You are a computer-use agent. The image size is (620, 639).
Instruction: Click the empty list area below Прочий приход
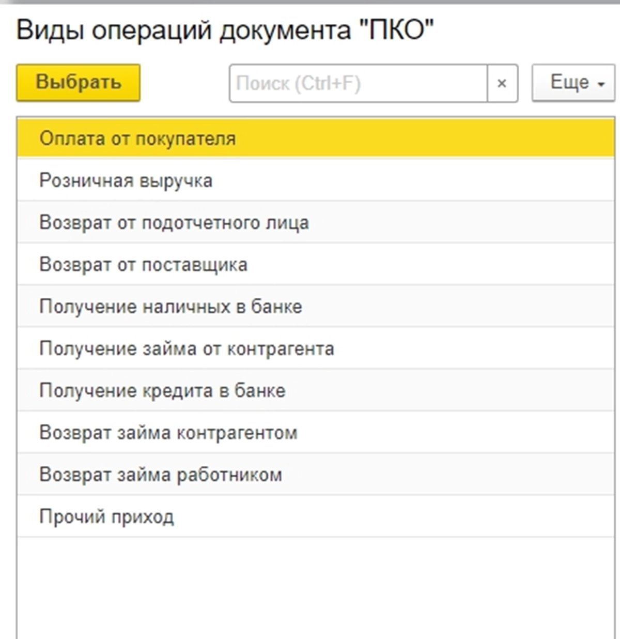[x=315, y=587]
